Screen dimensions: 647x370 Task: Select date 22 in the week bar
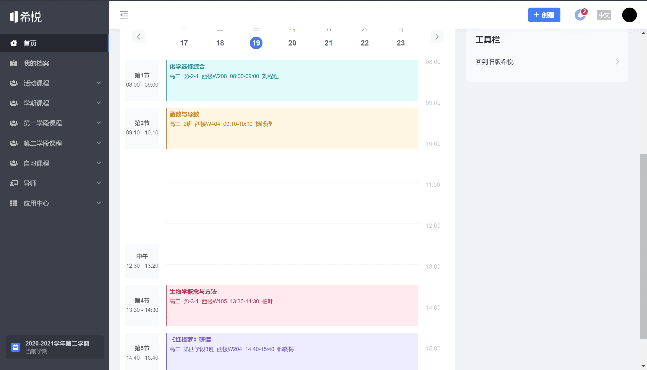(365, 43)
